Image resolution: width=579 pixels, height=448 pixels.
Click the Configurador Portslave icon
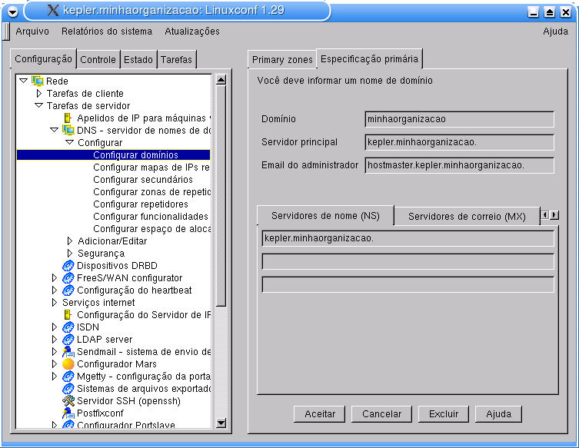tap(68, 425)
